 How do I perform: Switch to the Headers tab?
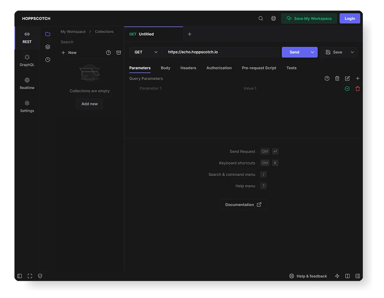[x=188, y=68]
